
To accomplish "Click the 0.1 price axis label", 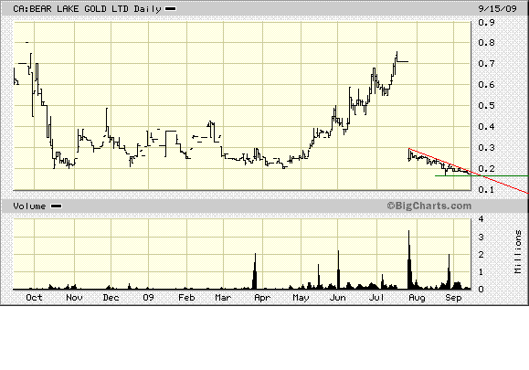I will coord(486,189).
